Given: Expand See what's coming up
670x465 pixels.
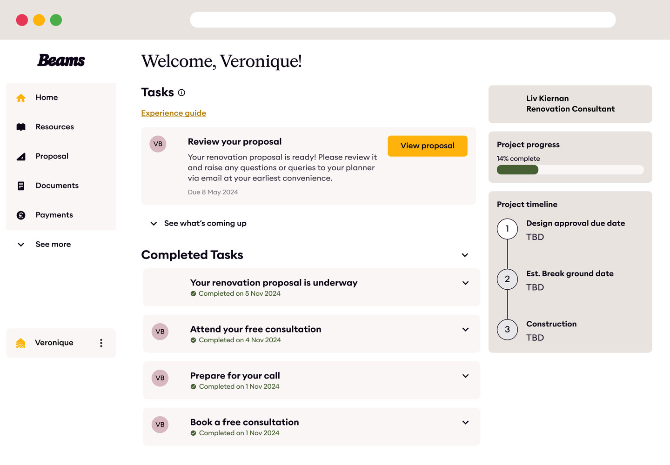Looking at the screenshot, I should (x=199, y=224).
